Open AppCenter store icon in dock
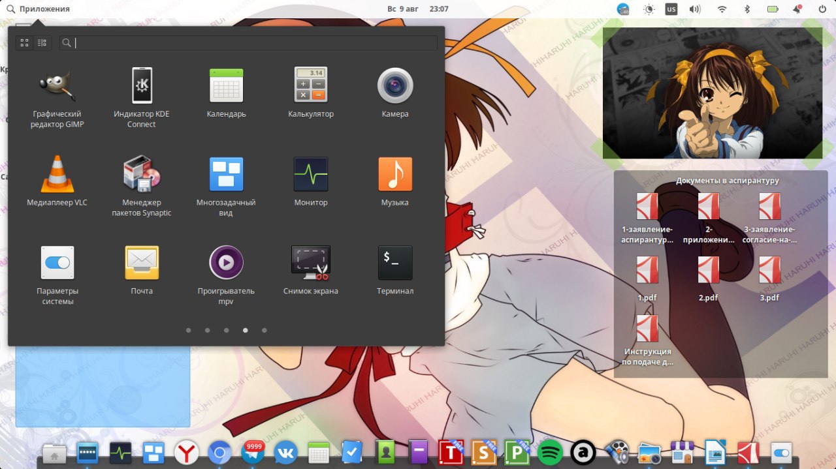Image resolution: width=836 pixels, height=469 pixels. tap(683, 452)
